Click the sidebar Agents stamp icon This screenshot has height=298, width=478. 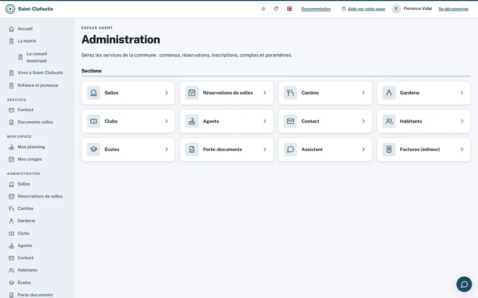point(12,246)
